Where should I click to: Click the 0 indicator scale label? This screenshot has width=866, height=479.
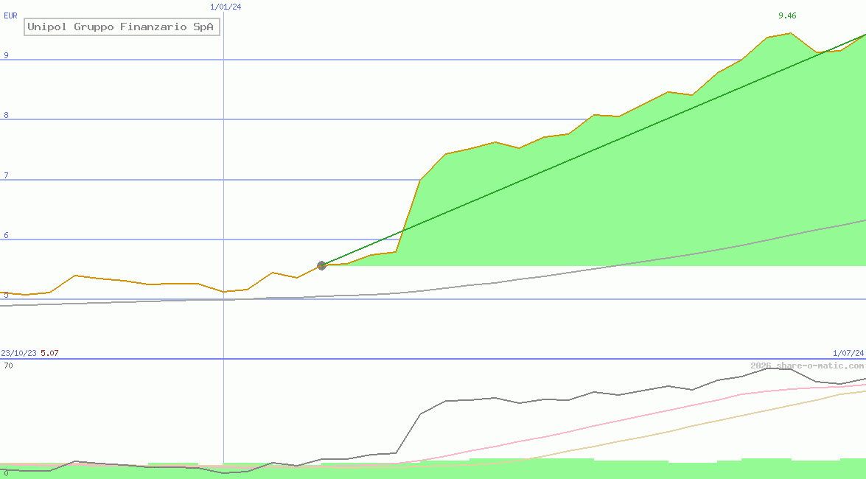[6, 474]
